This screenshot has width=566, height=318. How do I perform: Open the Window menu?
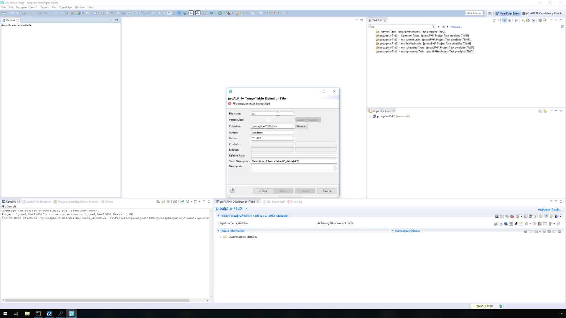(79, 7)
